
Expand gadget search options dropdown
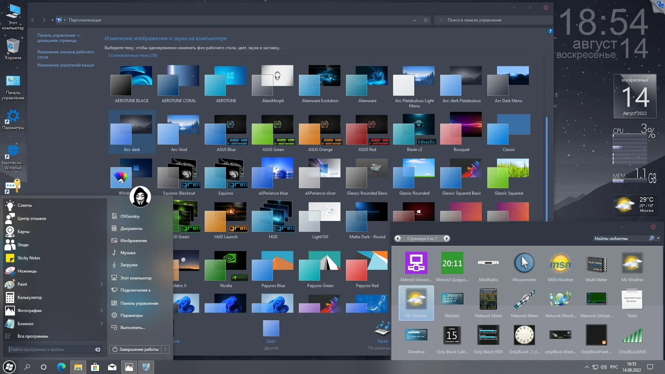[x=658, y=238]
